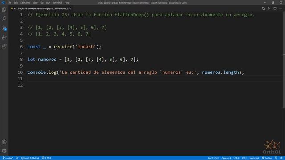Image resolution: width=285 pixels, height=160 pixels.
Task: Click the vertical editor scrollbar
Action: (x=284, y=60)
